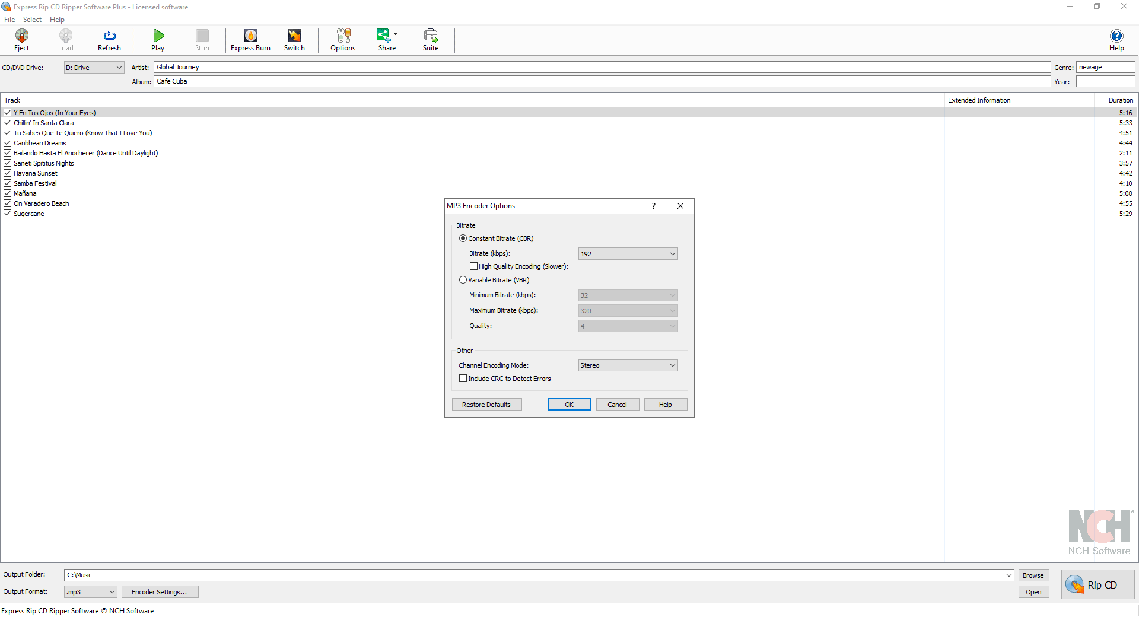The width and height of the screenshot is (1139, 617).
Task: Open the Select menu
Action: click(32, 19)
